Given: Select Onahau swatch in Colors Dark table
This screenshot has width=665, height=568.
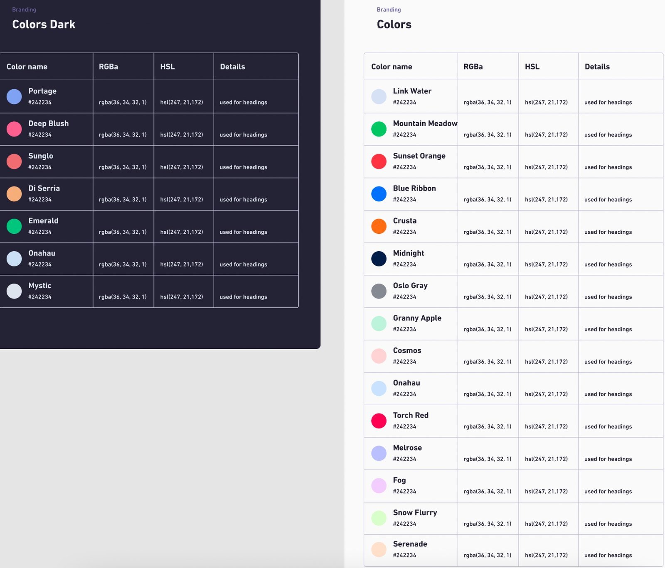Looking at the screenshot, I should 14,259.
